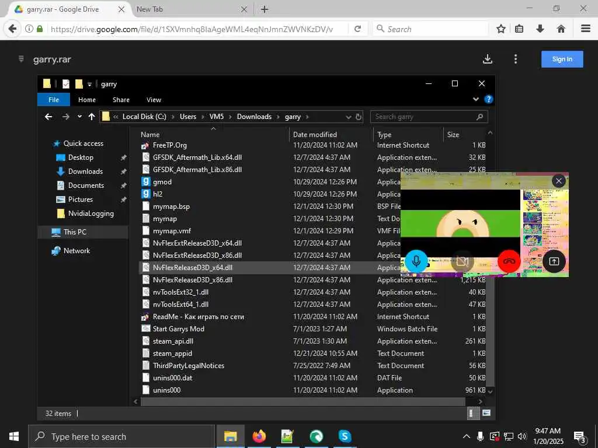Screen dimensions: 598x448
Task: Click Explorer back arrow
Action: pyautogui.click(x=48, y=117)
